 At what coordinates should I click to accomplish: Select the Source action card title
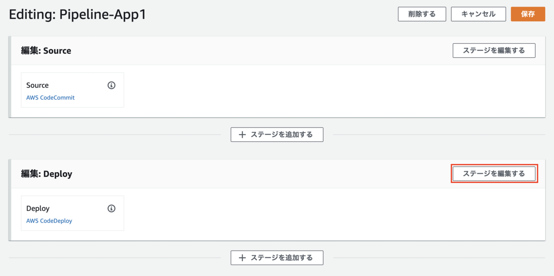coord(37,85)
